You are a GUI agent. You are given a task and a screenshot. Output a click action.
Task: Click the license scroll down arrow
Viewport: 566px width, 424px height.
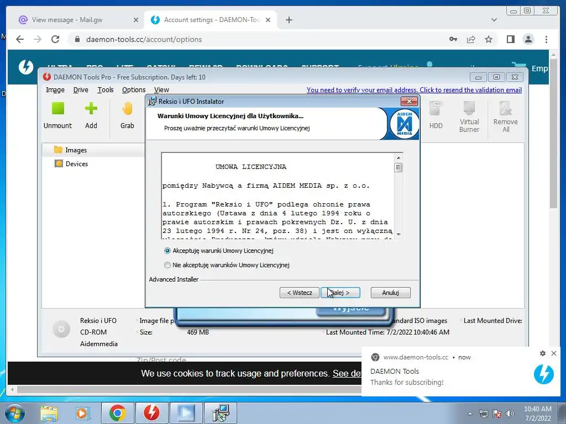tap(399, 234)
